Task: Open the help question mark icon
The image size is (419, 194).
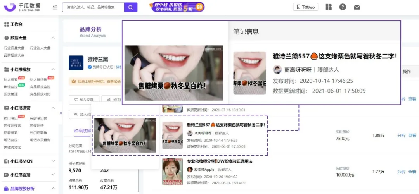Action: click(343, 7)
